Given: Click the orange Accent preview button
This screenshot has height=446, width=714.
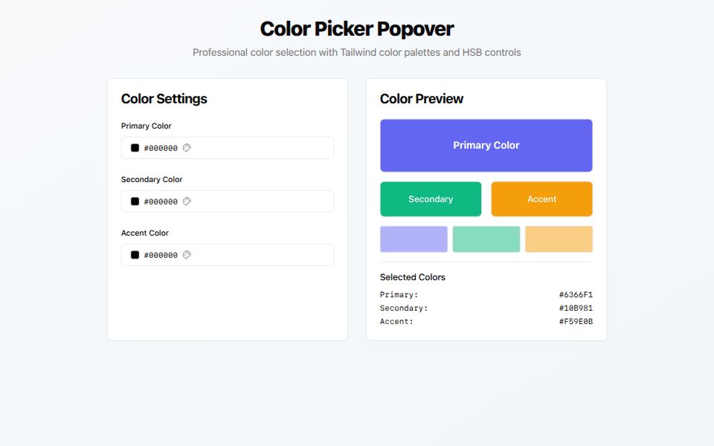Looking at the screenshot, I should click(541, 198).
